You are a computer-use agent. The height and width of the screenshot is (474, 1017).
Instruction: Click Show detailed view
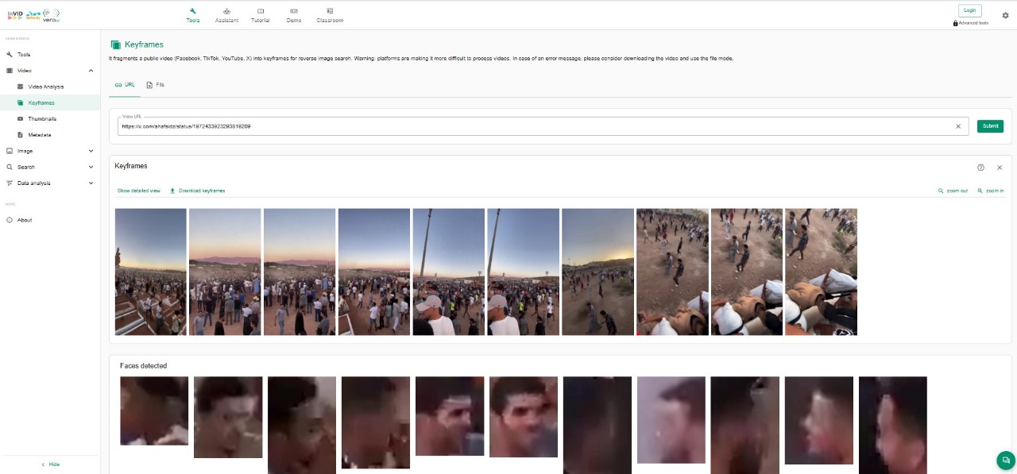138,191
